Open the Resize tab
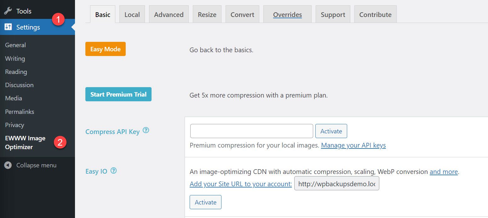 [x=207, y=14]
